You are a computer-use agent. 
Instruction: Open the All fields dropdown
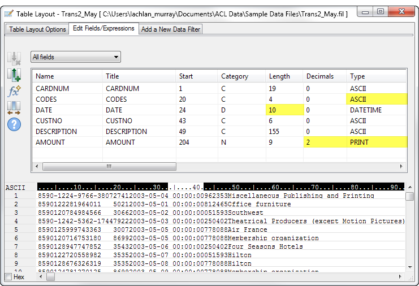coord(76,57)
